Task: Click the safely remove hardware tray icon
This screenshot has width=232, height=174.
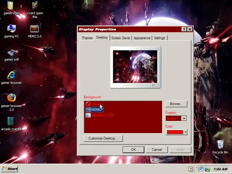Action: pos(207,169)
